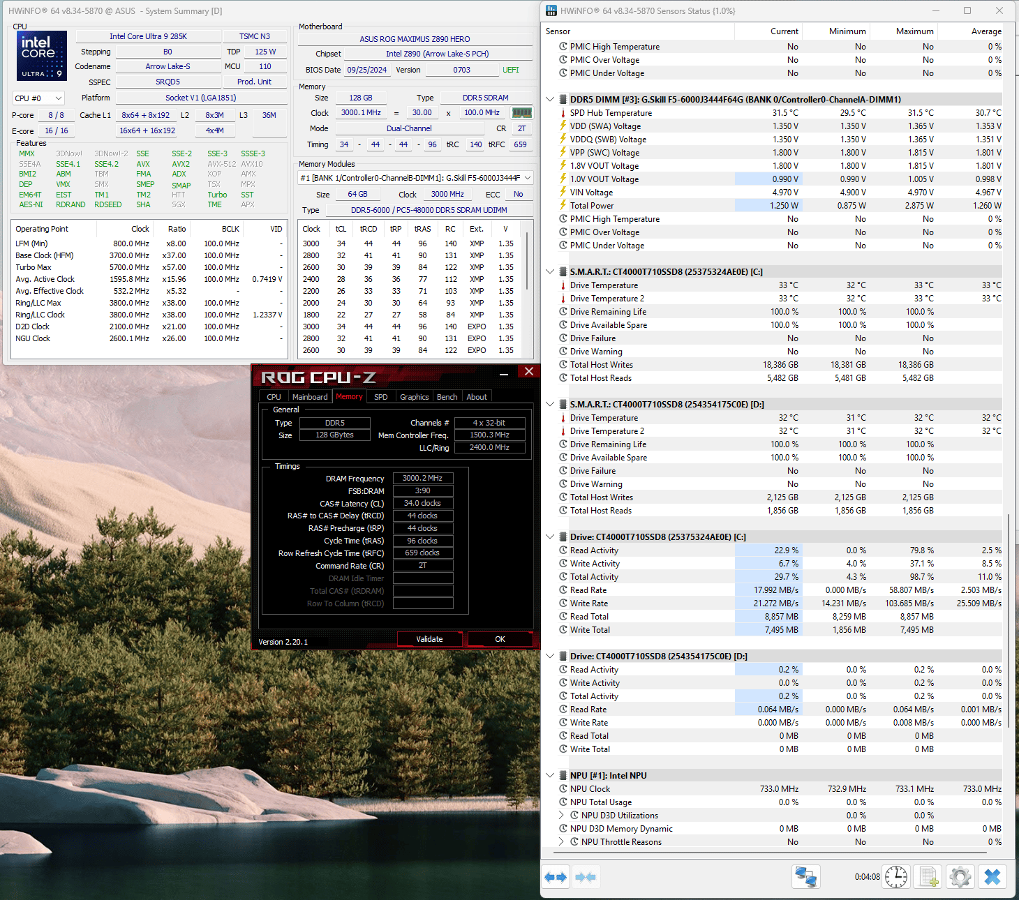Click the round icon beside NPU Clock
This screenshot has height=900, width=1019.
563,789
